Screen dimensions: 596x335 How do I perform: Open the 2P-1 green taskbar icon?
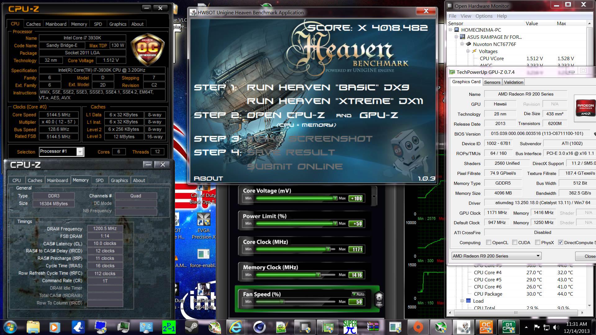(169, 327)
